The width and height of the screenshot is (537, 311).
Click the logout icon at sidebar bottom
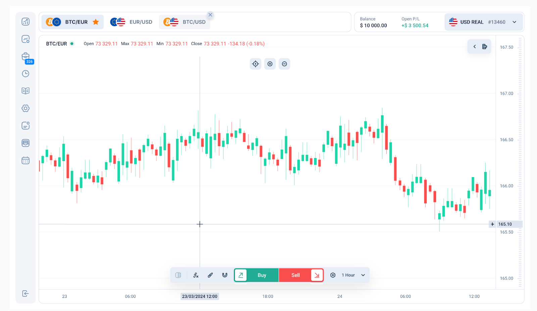(x=26, y=293)
